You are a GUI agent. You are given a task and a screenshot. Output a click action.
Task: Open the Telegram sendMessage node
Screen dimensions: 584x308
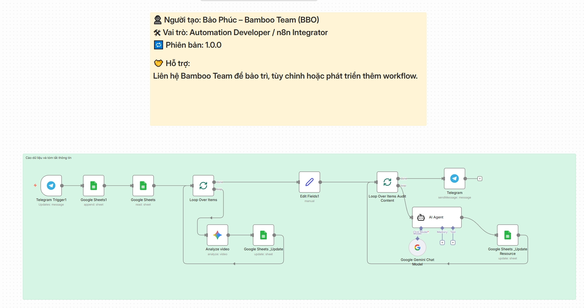tap(454, 178)
